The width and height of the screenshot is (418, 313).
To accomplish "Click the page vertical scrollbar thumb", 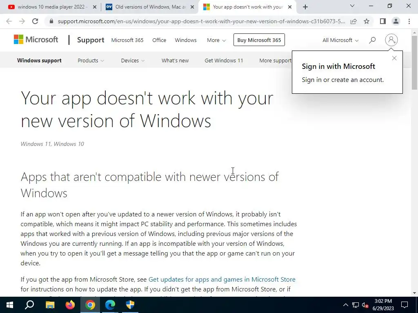I will pos(414,62).
